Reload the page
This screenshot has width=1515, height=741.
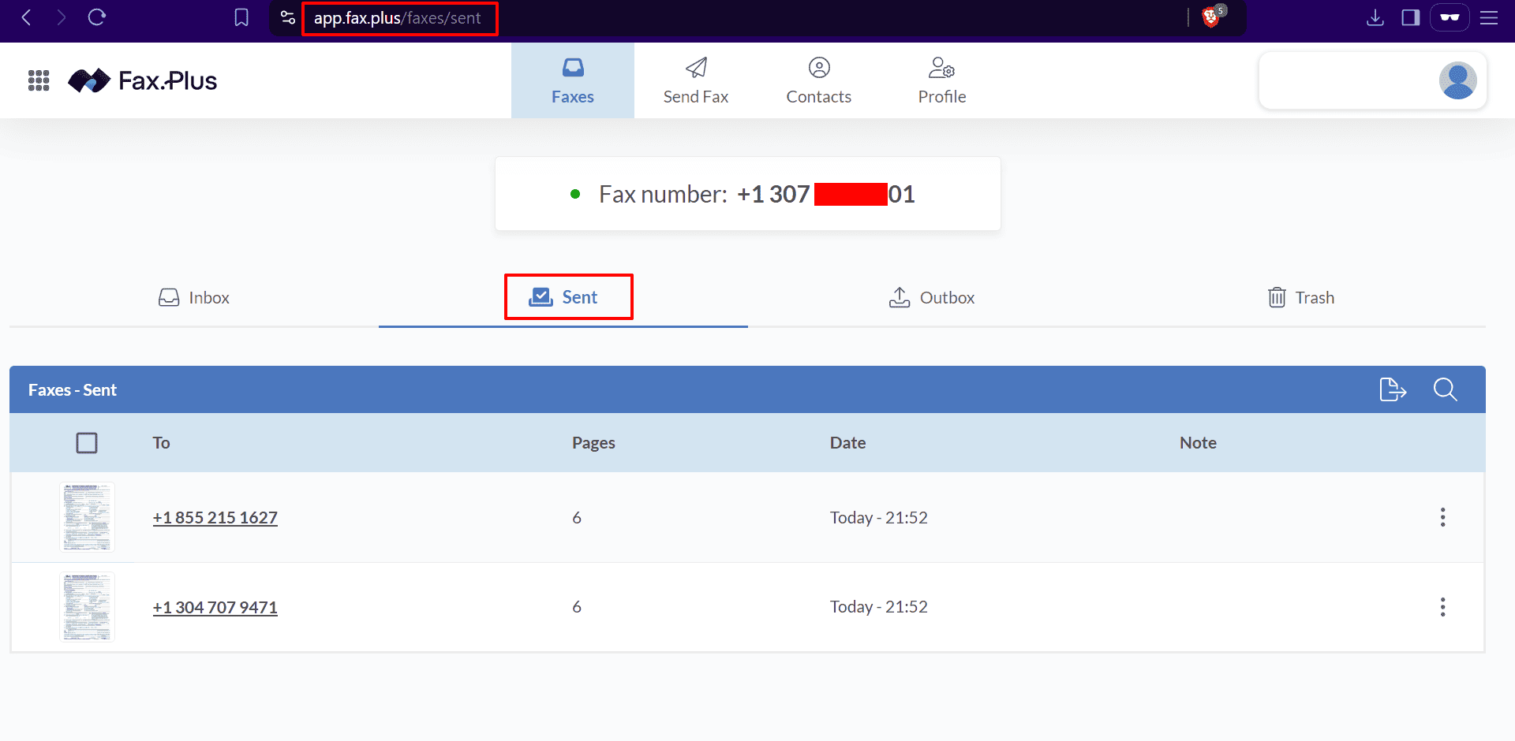pyautogui.click(x=97, y=17)
